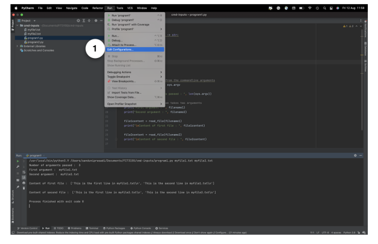Image resolution: width=378 pixels, height=244 pixels.
Task: Choose Show Coverage Data... entry
Action: pos(135,97)
